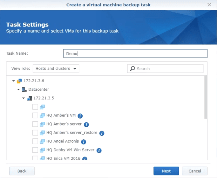
Task: Collapse the 172.21.3.6 tree node
Action: pos(14,81)
